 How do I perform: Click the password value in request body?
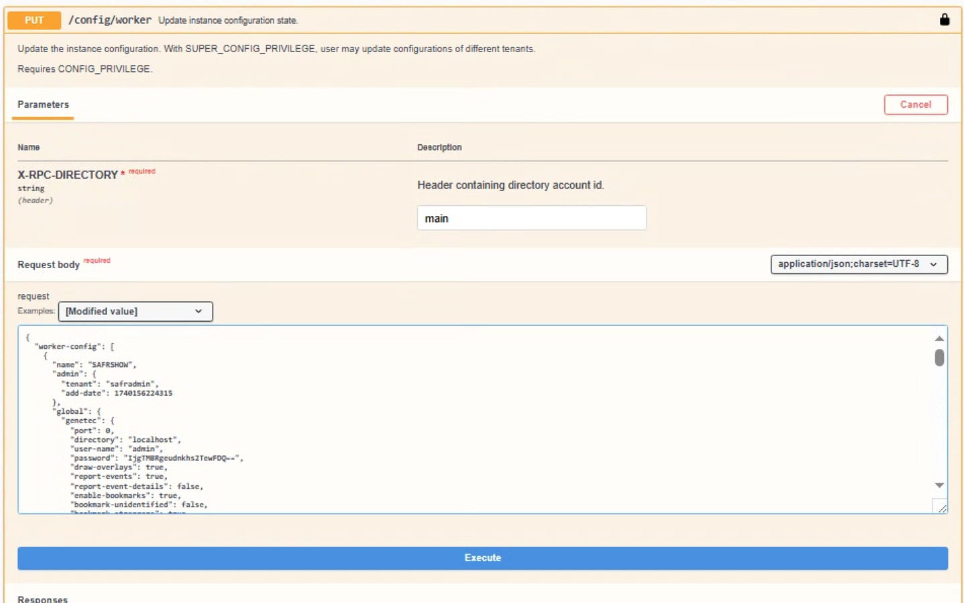(x=183, y=458)
